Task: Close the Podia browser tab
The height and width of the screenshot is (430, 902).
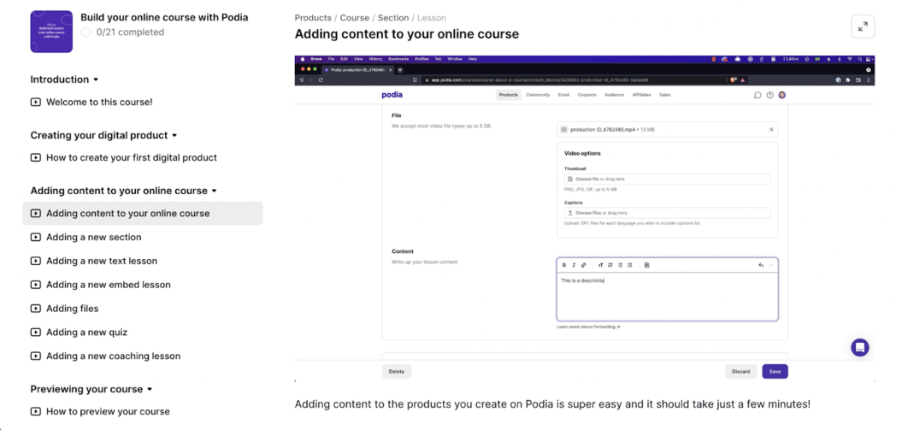Action: [x=391, y=69]
